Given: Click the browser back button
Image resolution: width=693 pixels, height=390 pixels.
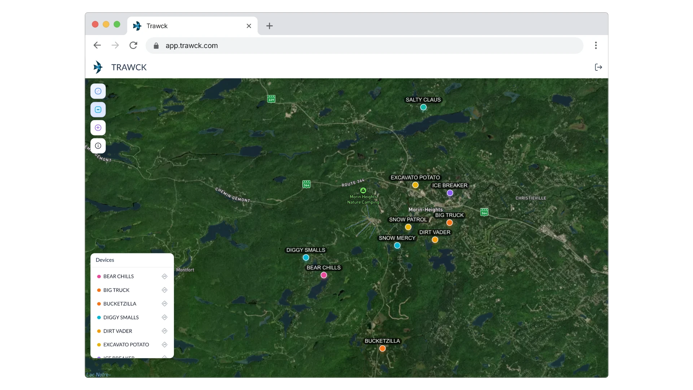Looking at the screenshot, I should click(97, 45).
